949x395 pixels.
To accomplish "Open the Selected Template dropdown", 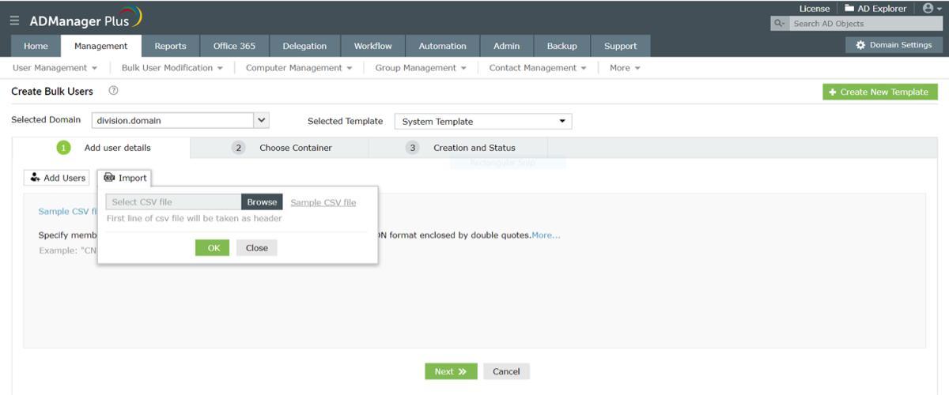I will pos(483,122).
